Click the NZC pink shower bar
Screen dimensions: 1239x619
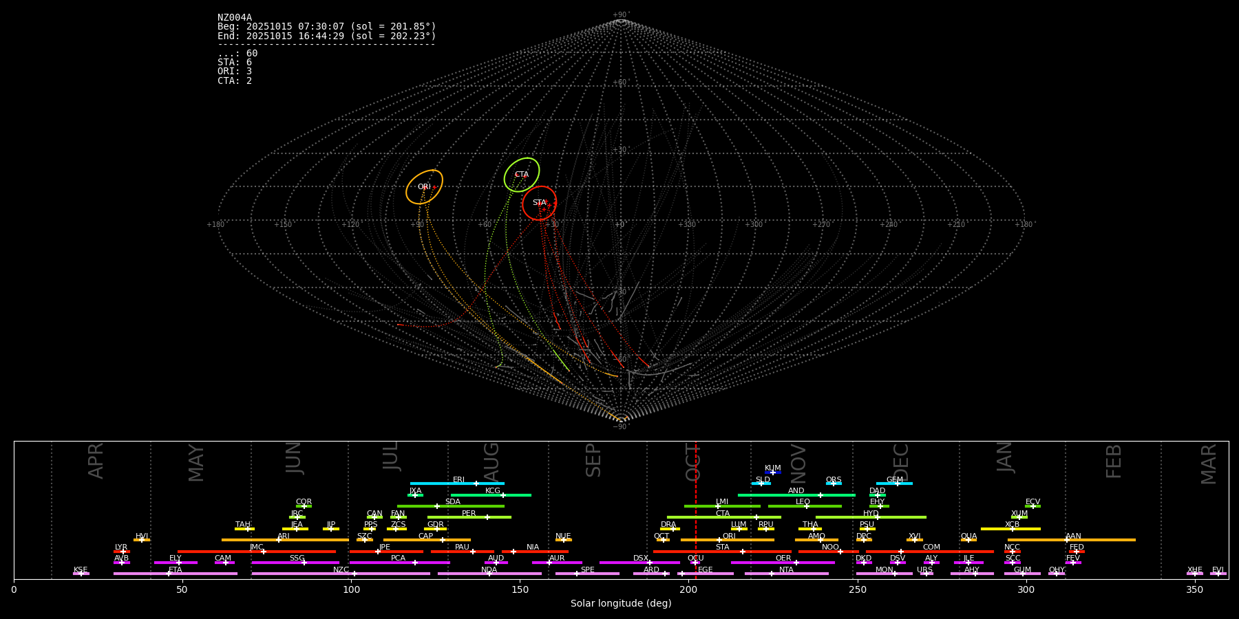click(x=341, y=574)
